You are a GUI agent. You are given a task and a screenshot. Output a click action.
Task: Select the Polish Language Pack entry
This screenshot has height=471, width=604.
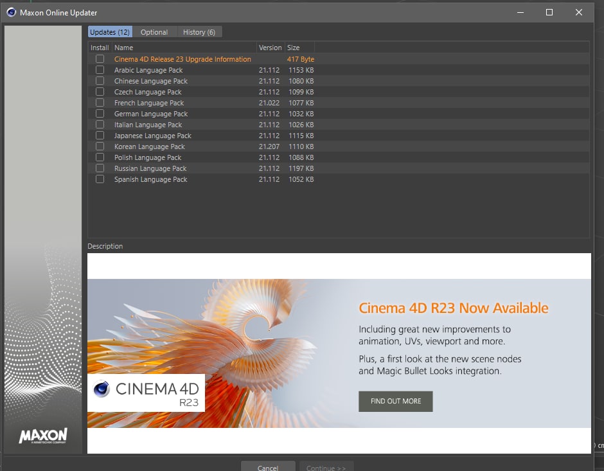[148, 157]
